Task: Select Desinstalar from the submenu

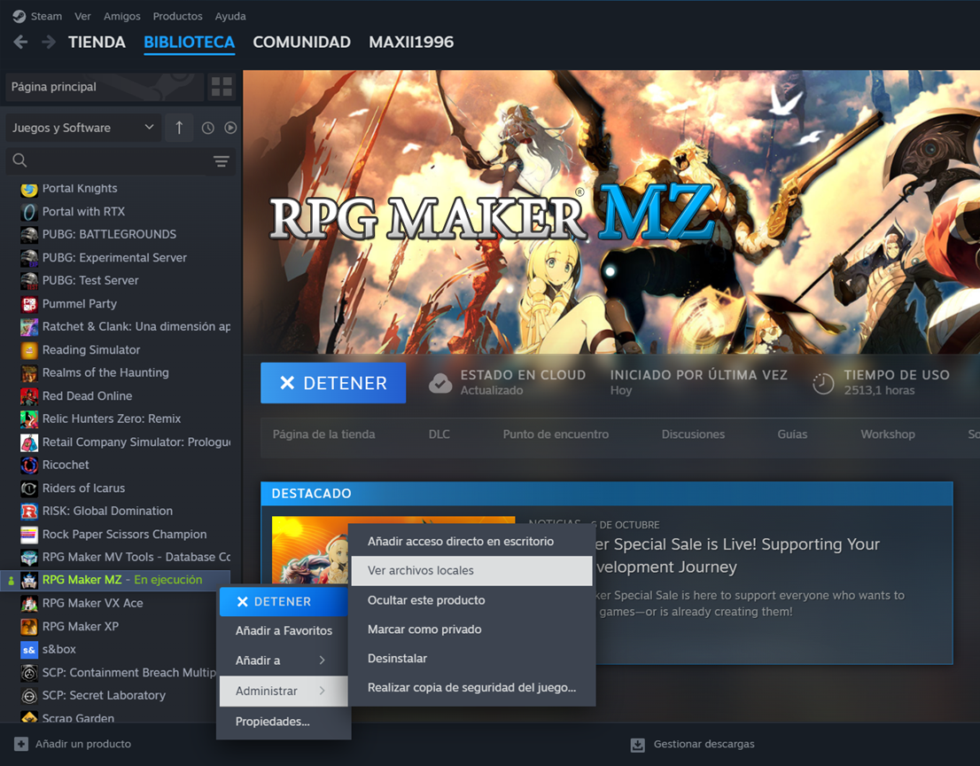Action: click(x=472, y=659)
